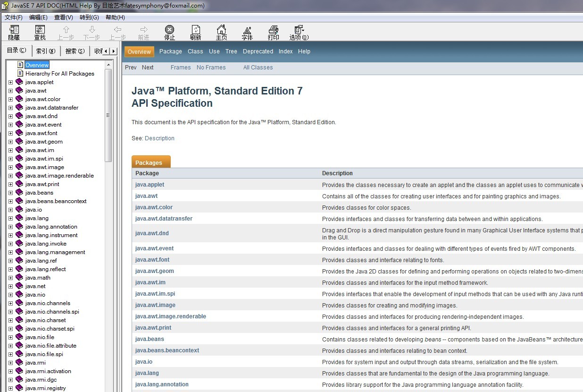Image resolution: width=583 pixels, height=392 pixels.
Task: Expand the java.rmi tree node
Action: point(11,363)
